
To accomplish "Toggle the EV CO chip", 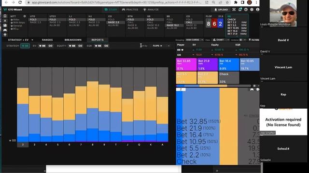I will pos(50,46).
